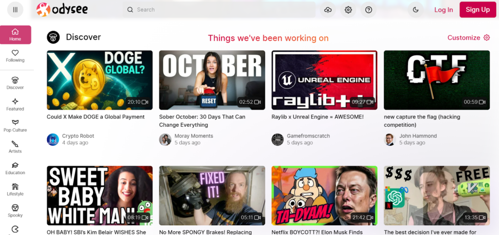
Task: Toggle dark mode with moon icon
Action: pyautogui.click(x=416, y=10)
